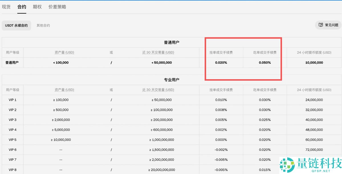Click the 24 小时提币额度 (USD) header

pyautogui.click(x=314, y=52)
